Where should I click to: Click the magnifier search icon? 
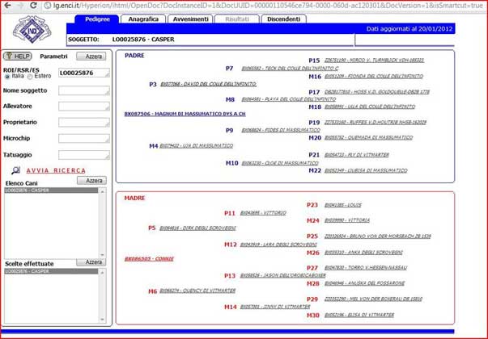[x=15, y=171]
